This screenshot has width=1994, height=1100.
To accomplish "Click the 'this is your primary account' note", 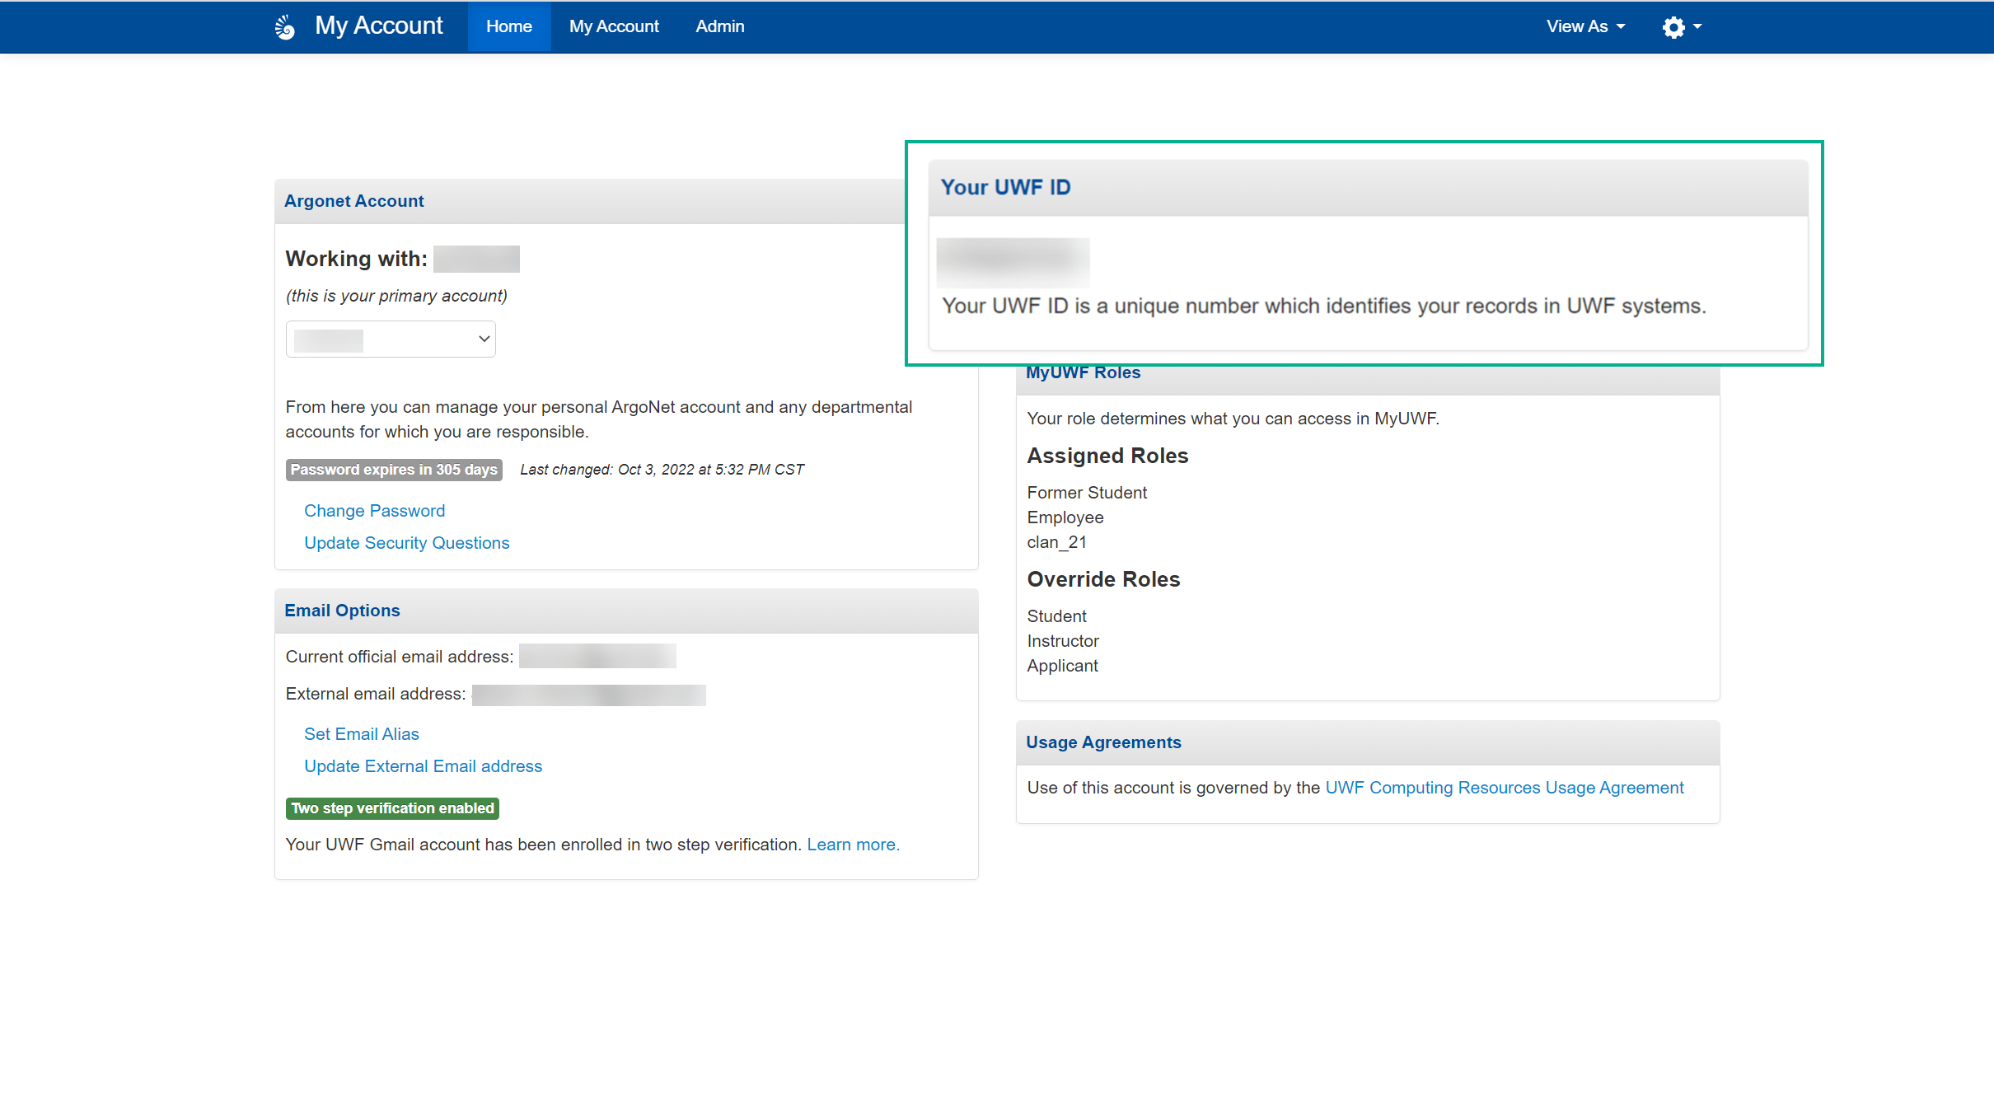I will click(396, 296).
